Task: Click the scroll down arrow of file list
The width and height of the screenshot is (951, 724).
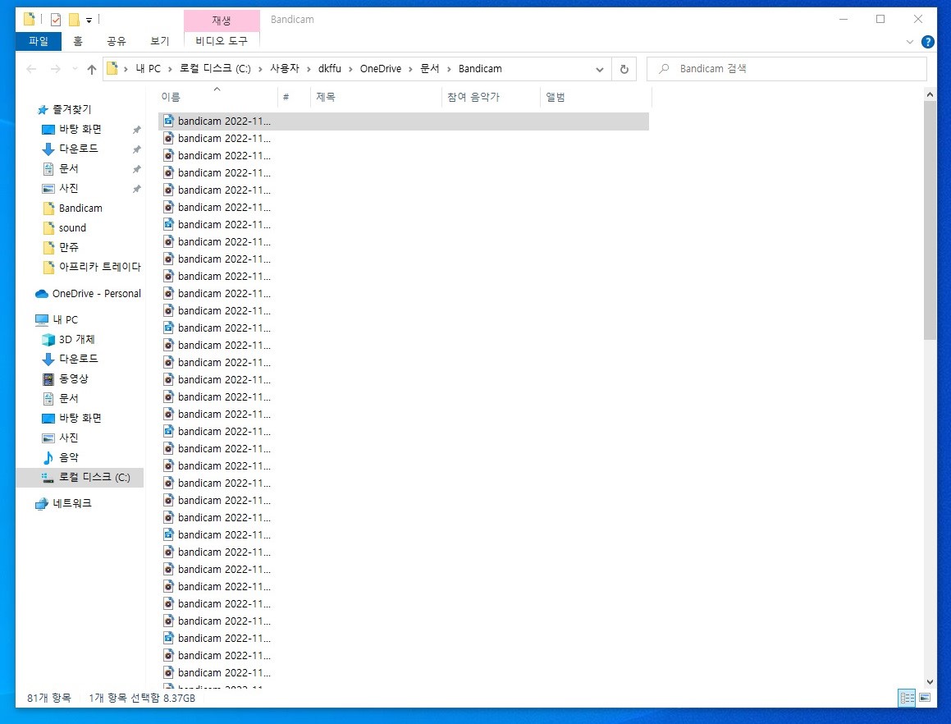Action: [x=930, y=682]
